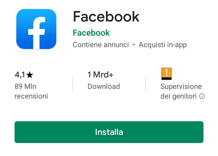Viewport: 218px width, 156px height.
Task: Tap the 4,1 rating number
Action: click(20, 75)
